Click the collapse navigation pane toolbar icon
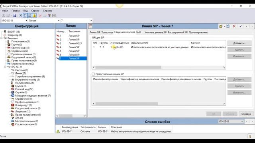 click(20, 15)
